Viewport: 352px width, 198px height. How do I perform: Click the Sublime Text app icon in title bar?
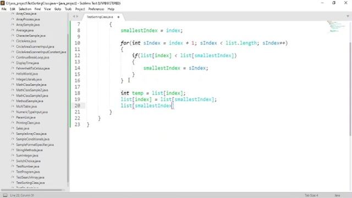[3, 3]
